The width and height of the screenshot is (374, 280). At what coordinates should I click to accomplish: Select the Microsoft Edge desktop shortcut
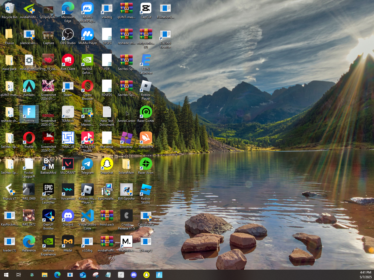tap(68, 12)
